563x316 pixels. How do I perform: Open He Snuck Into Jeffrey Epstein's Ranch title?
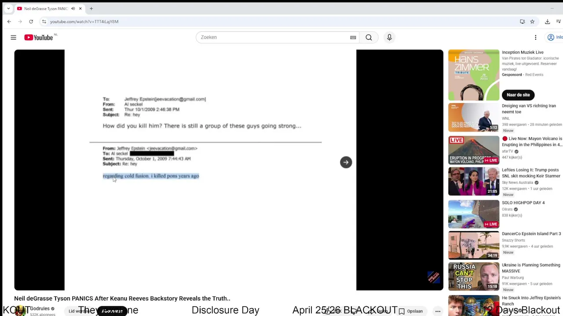531,301
